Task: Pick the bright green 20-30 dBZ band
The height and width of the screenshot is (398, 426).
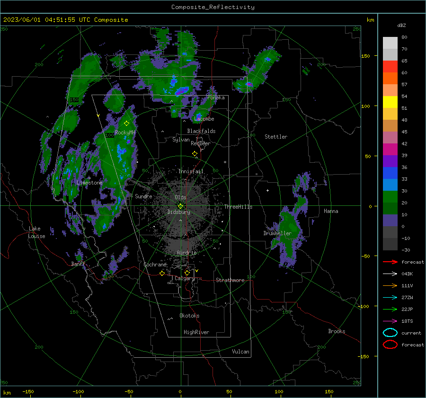Action: pyautogui.click(x=390, y=197)
